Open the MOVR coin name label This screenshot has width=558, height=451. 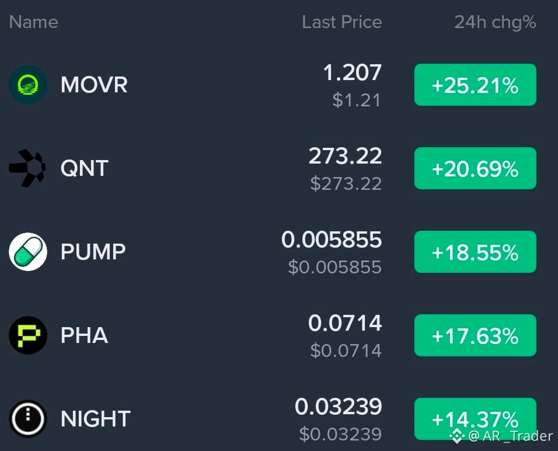click(94, 85)
